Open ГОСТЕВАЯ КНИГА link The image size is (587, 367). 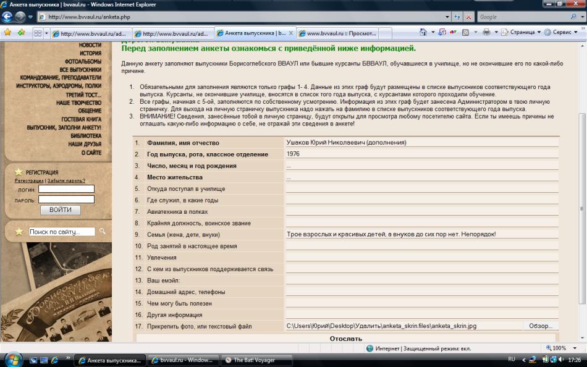pos(81,119)
